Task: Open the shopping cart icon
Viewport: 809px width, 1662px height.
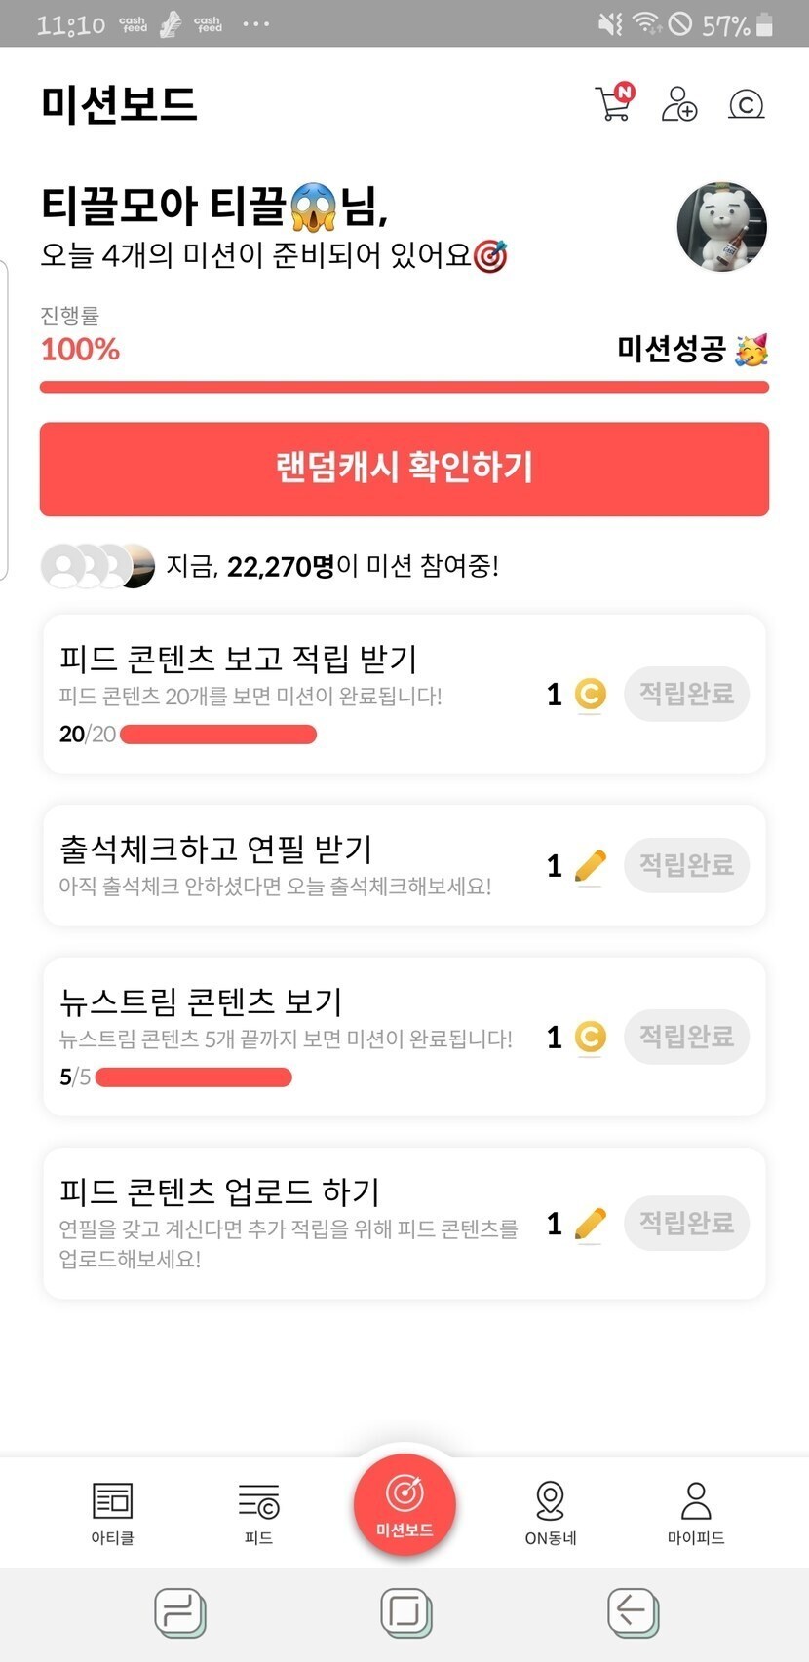Action: coord(613,103)
